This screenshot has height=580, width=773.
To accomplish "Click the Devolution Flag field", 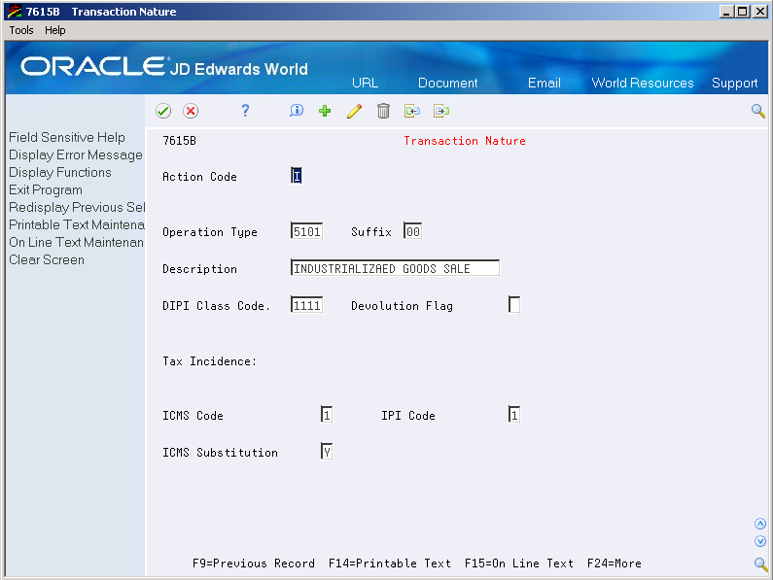I will pyautogui.click(x=514, y=305).
